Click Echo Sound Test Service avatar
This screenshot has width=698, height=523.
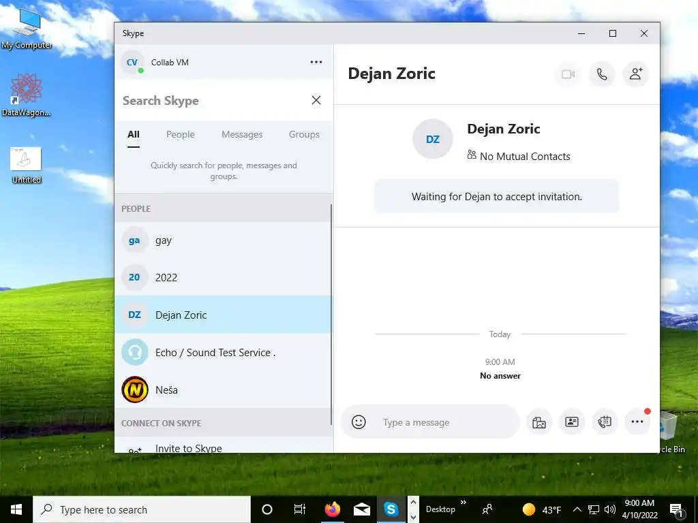pyautogui.click(x=134, y=352)
